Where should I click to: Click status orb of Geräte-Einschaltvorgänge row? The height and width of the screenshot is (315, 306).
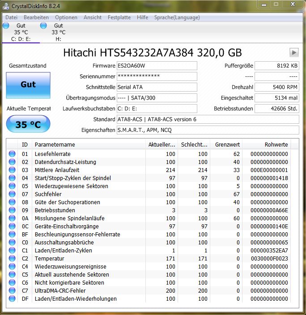(x=12, y=226)
